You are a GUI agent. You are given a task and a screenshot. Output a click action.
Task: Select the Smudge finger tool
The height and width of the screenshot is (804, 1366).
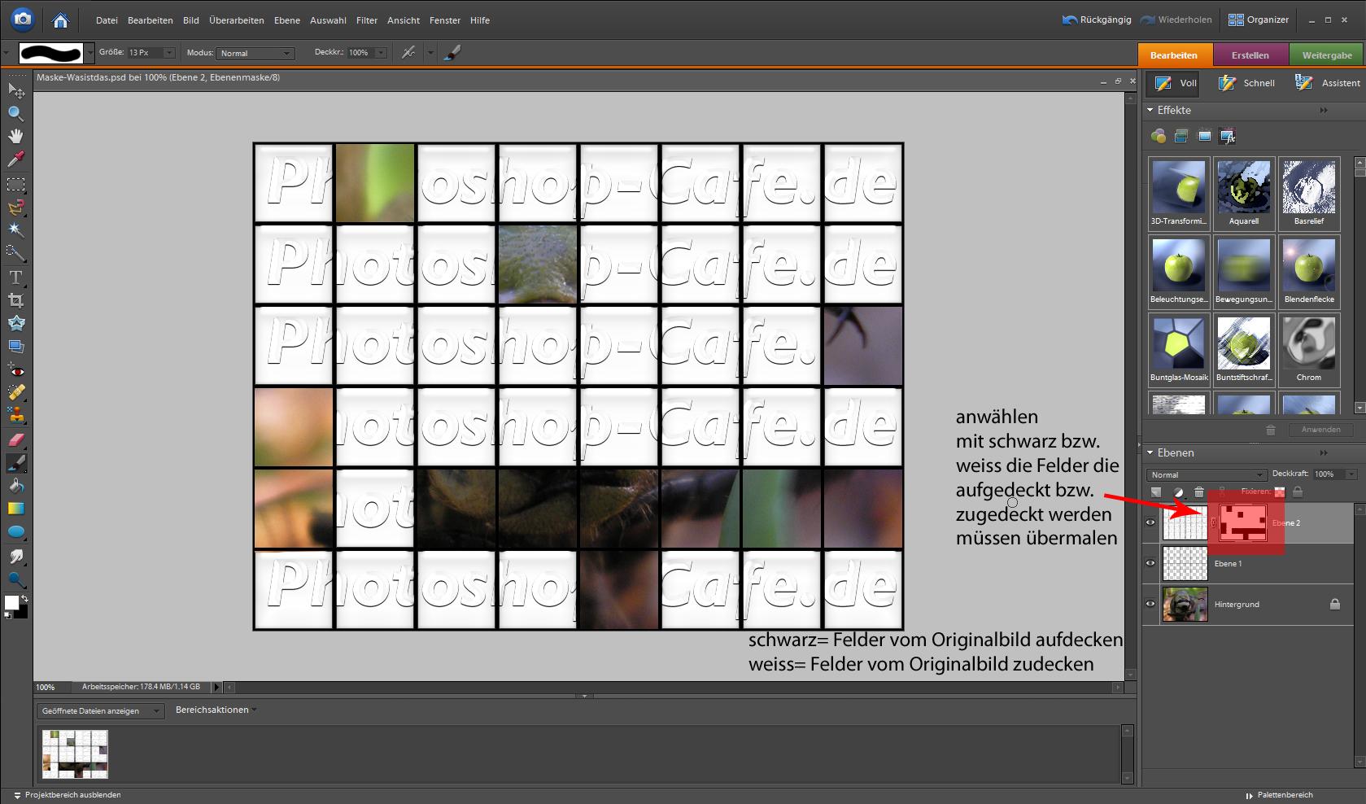click(15, 557)
